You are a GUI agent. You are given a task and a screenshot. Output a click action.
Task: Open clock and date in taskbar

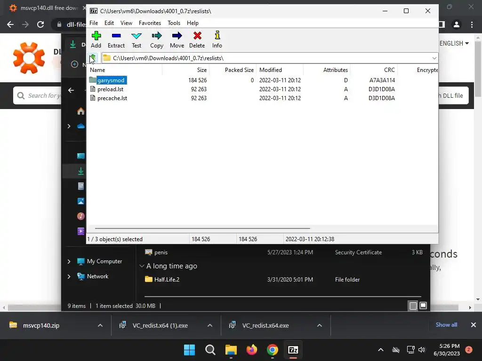pyautogui.click(x=447, y=350)
